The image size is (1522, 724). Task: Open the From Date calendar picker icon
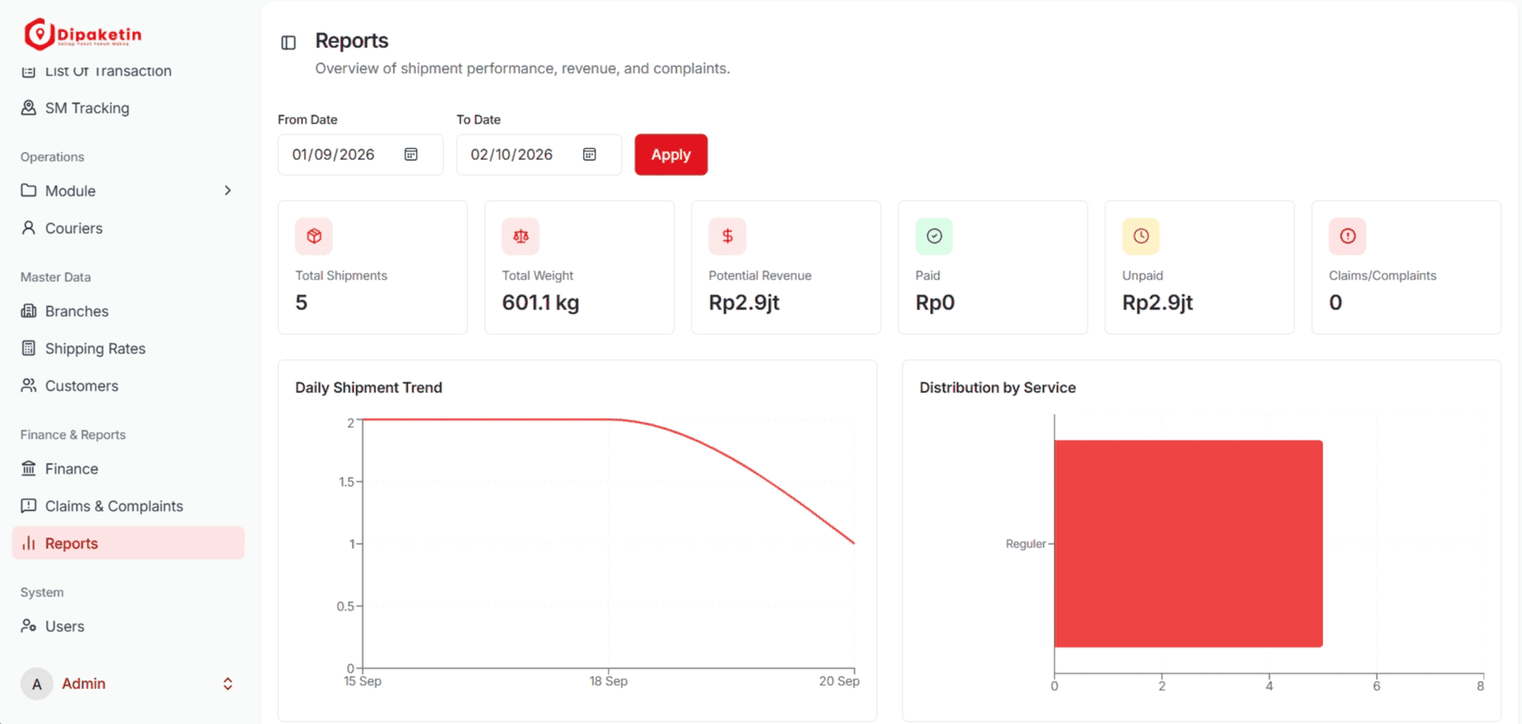pyautogui.click(x=411, y=154)
